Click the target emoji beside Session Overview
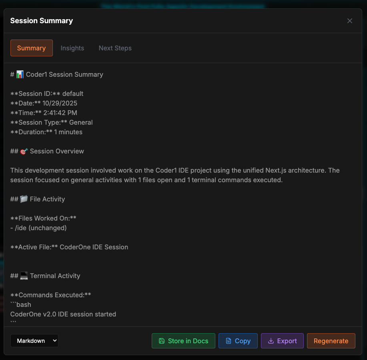This screenshot has width=367, height=360. pos(24,151)
